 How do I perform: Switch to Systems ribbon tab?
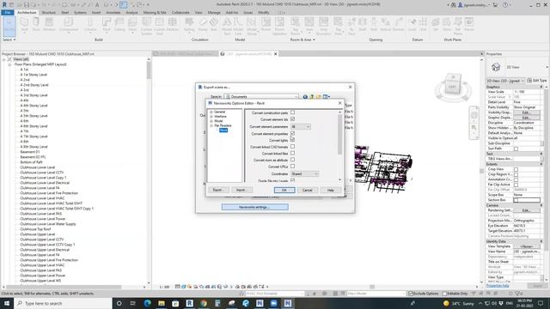coord(80,12)
